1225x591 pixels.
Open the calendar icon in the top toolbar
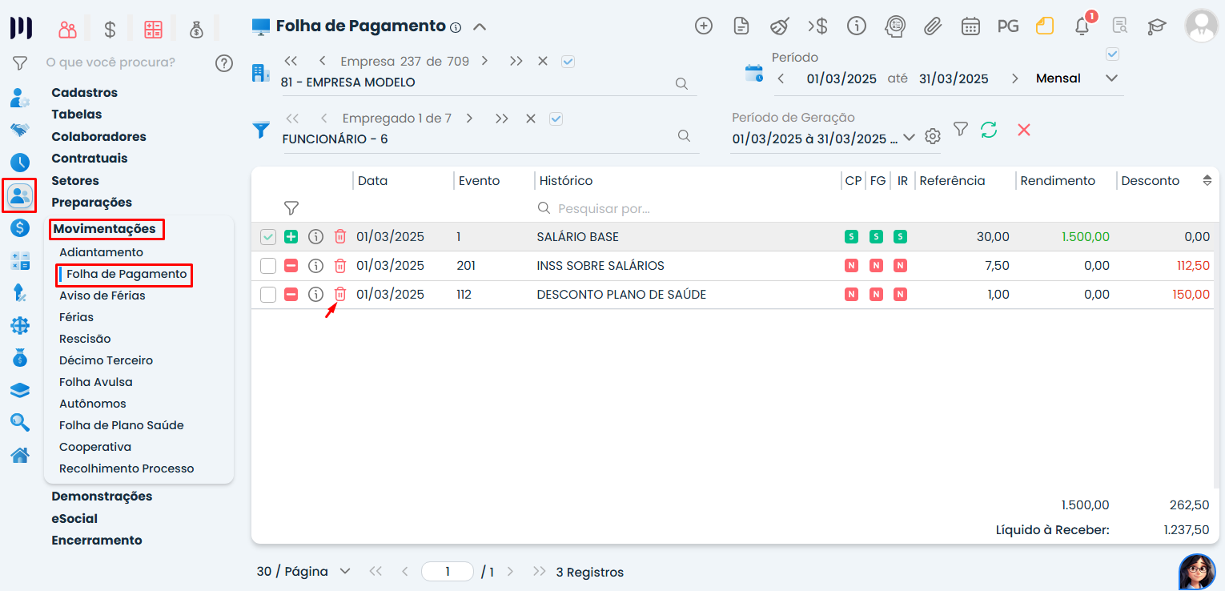(x=970, y=26)
